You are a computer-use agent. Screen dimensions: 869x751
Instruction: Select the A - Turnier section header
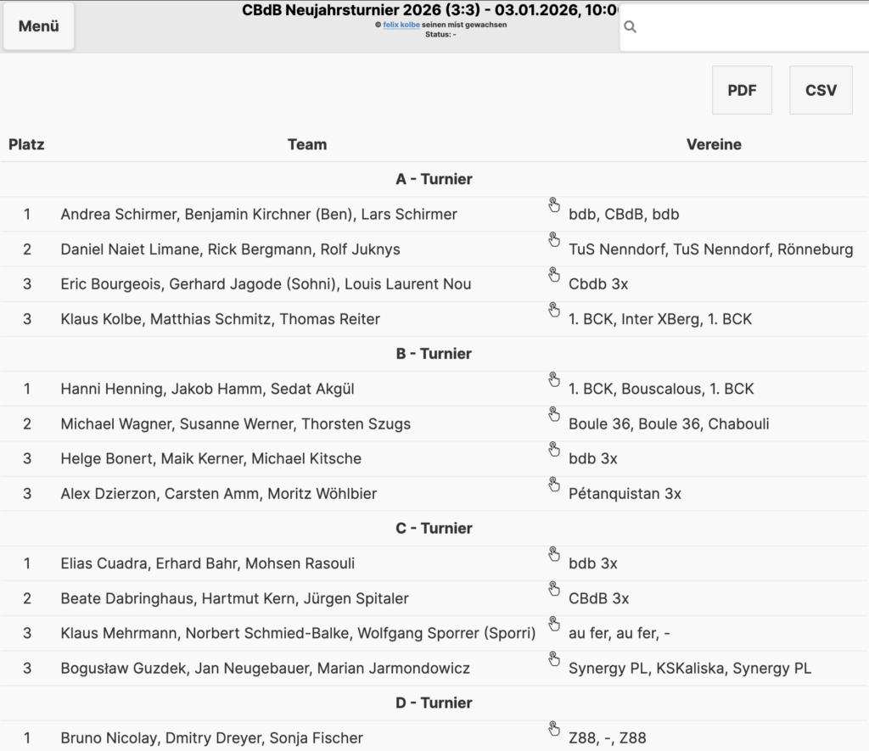pos(434,179)
